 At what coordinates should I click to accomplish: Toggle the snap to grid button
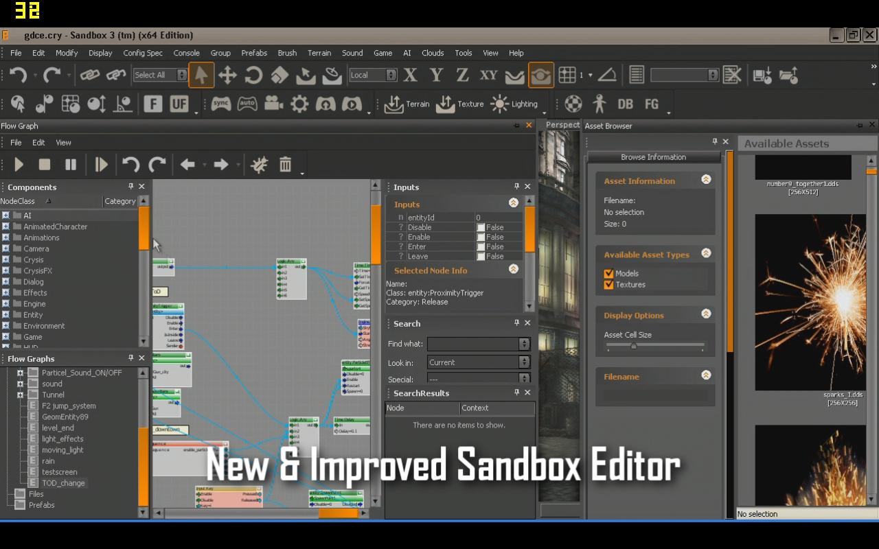tap(567, 75)
